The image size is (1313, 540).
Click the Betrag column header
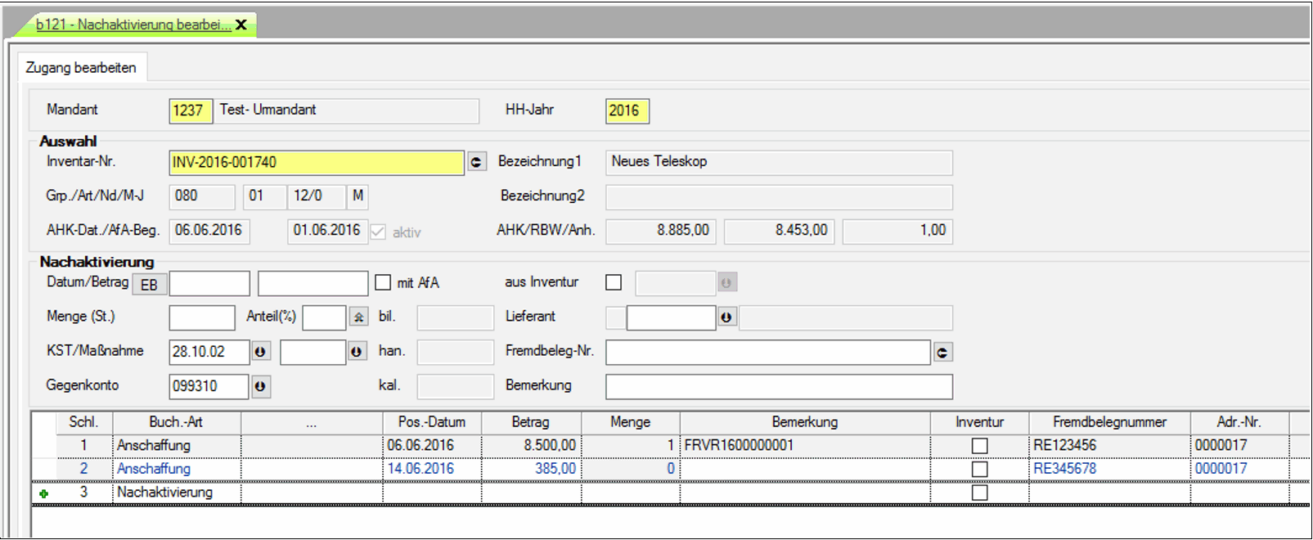pos(530,422)
